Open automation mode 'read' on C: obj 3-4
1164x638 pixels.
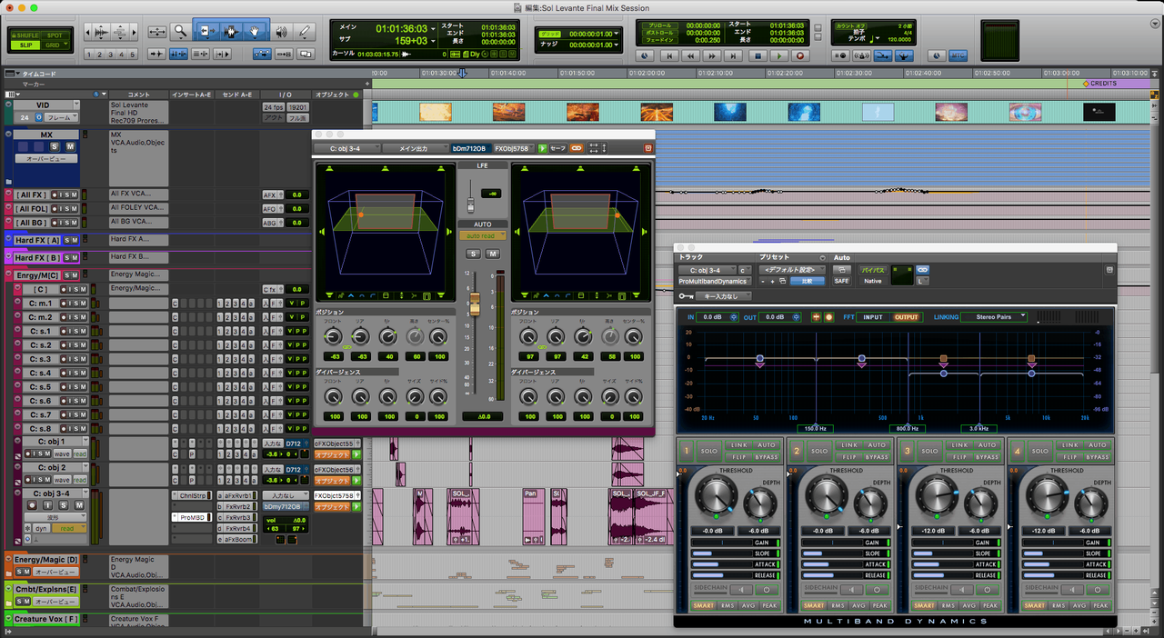coord(68,528)
